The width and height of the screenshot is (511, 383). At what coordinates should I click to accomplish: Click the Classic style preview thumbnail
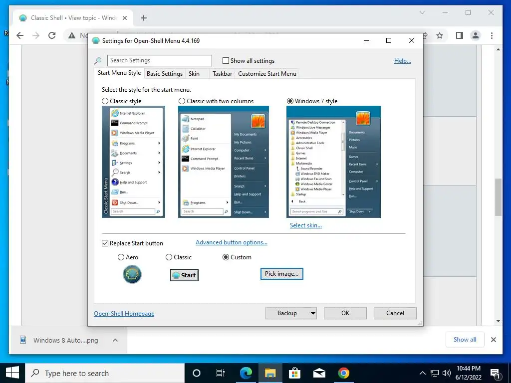click(133, 162)
